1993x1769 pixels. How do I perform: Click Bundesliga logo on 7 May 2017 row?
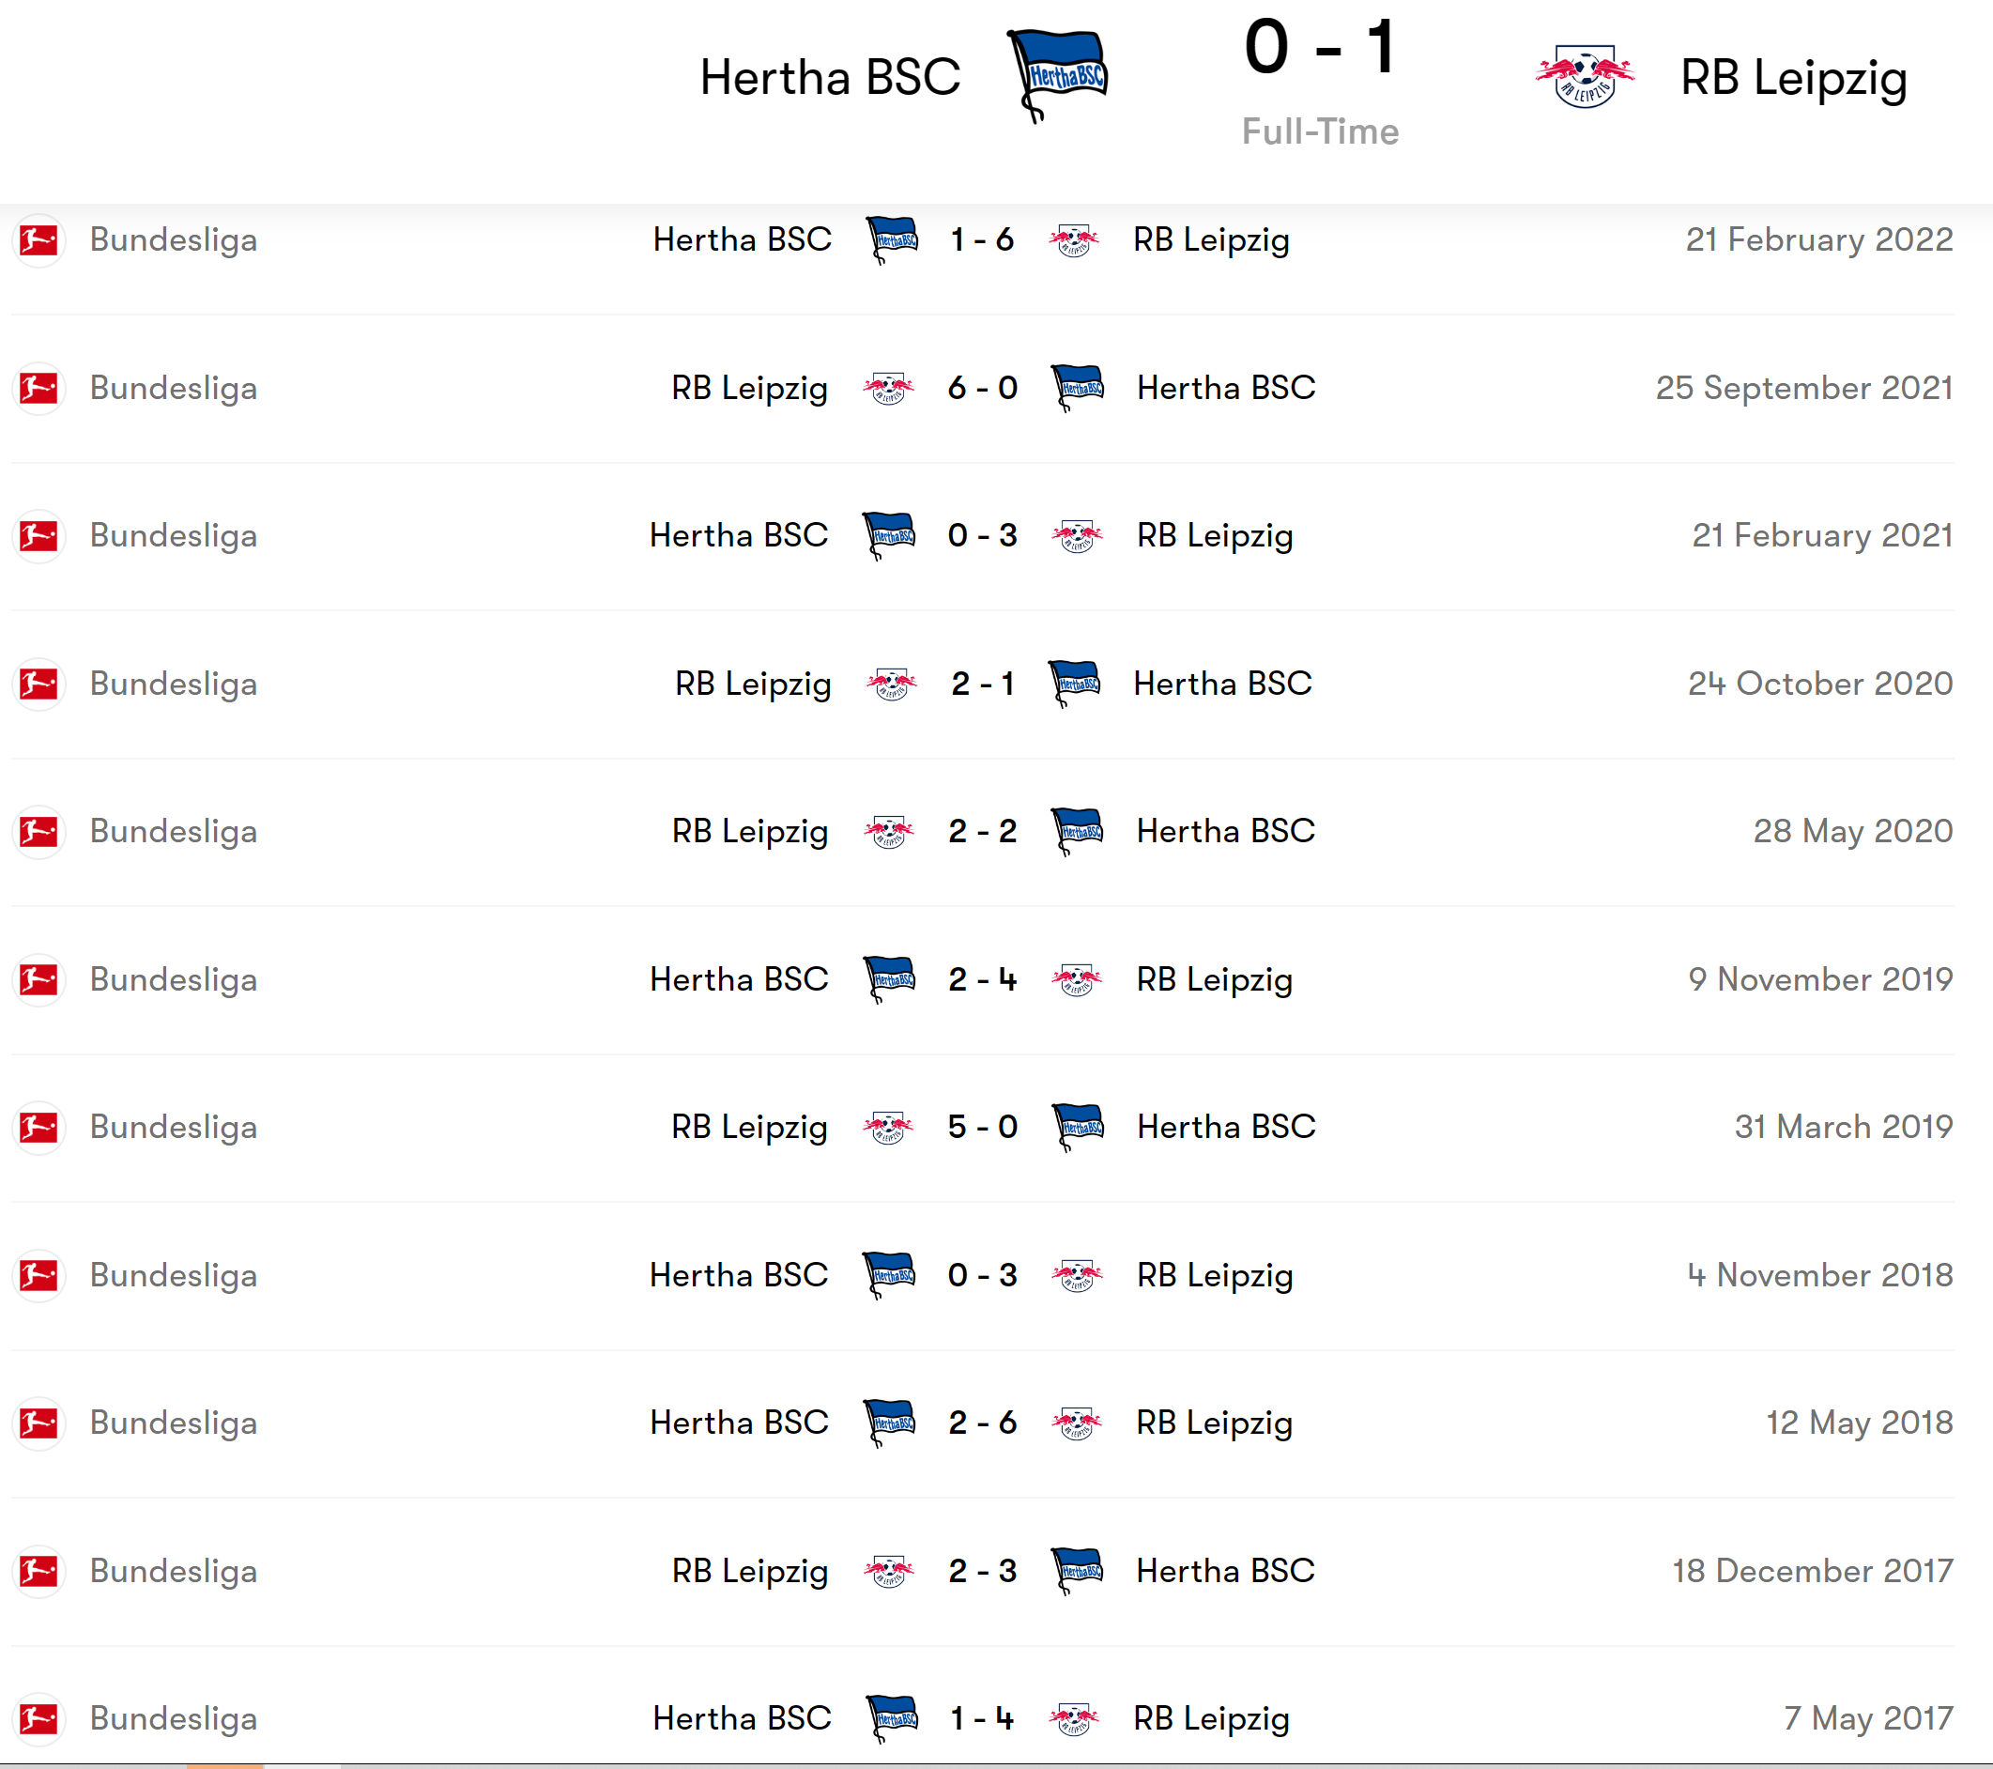point(39,1718)
